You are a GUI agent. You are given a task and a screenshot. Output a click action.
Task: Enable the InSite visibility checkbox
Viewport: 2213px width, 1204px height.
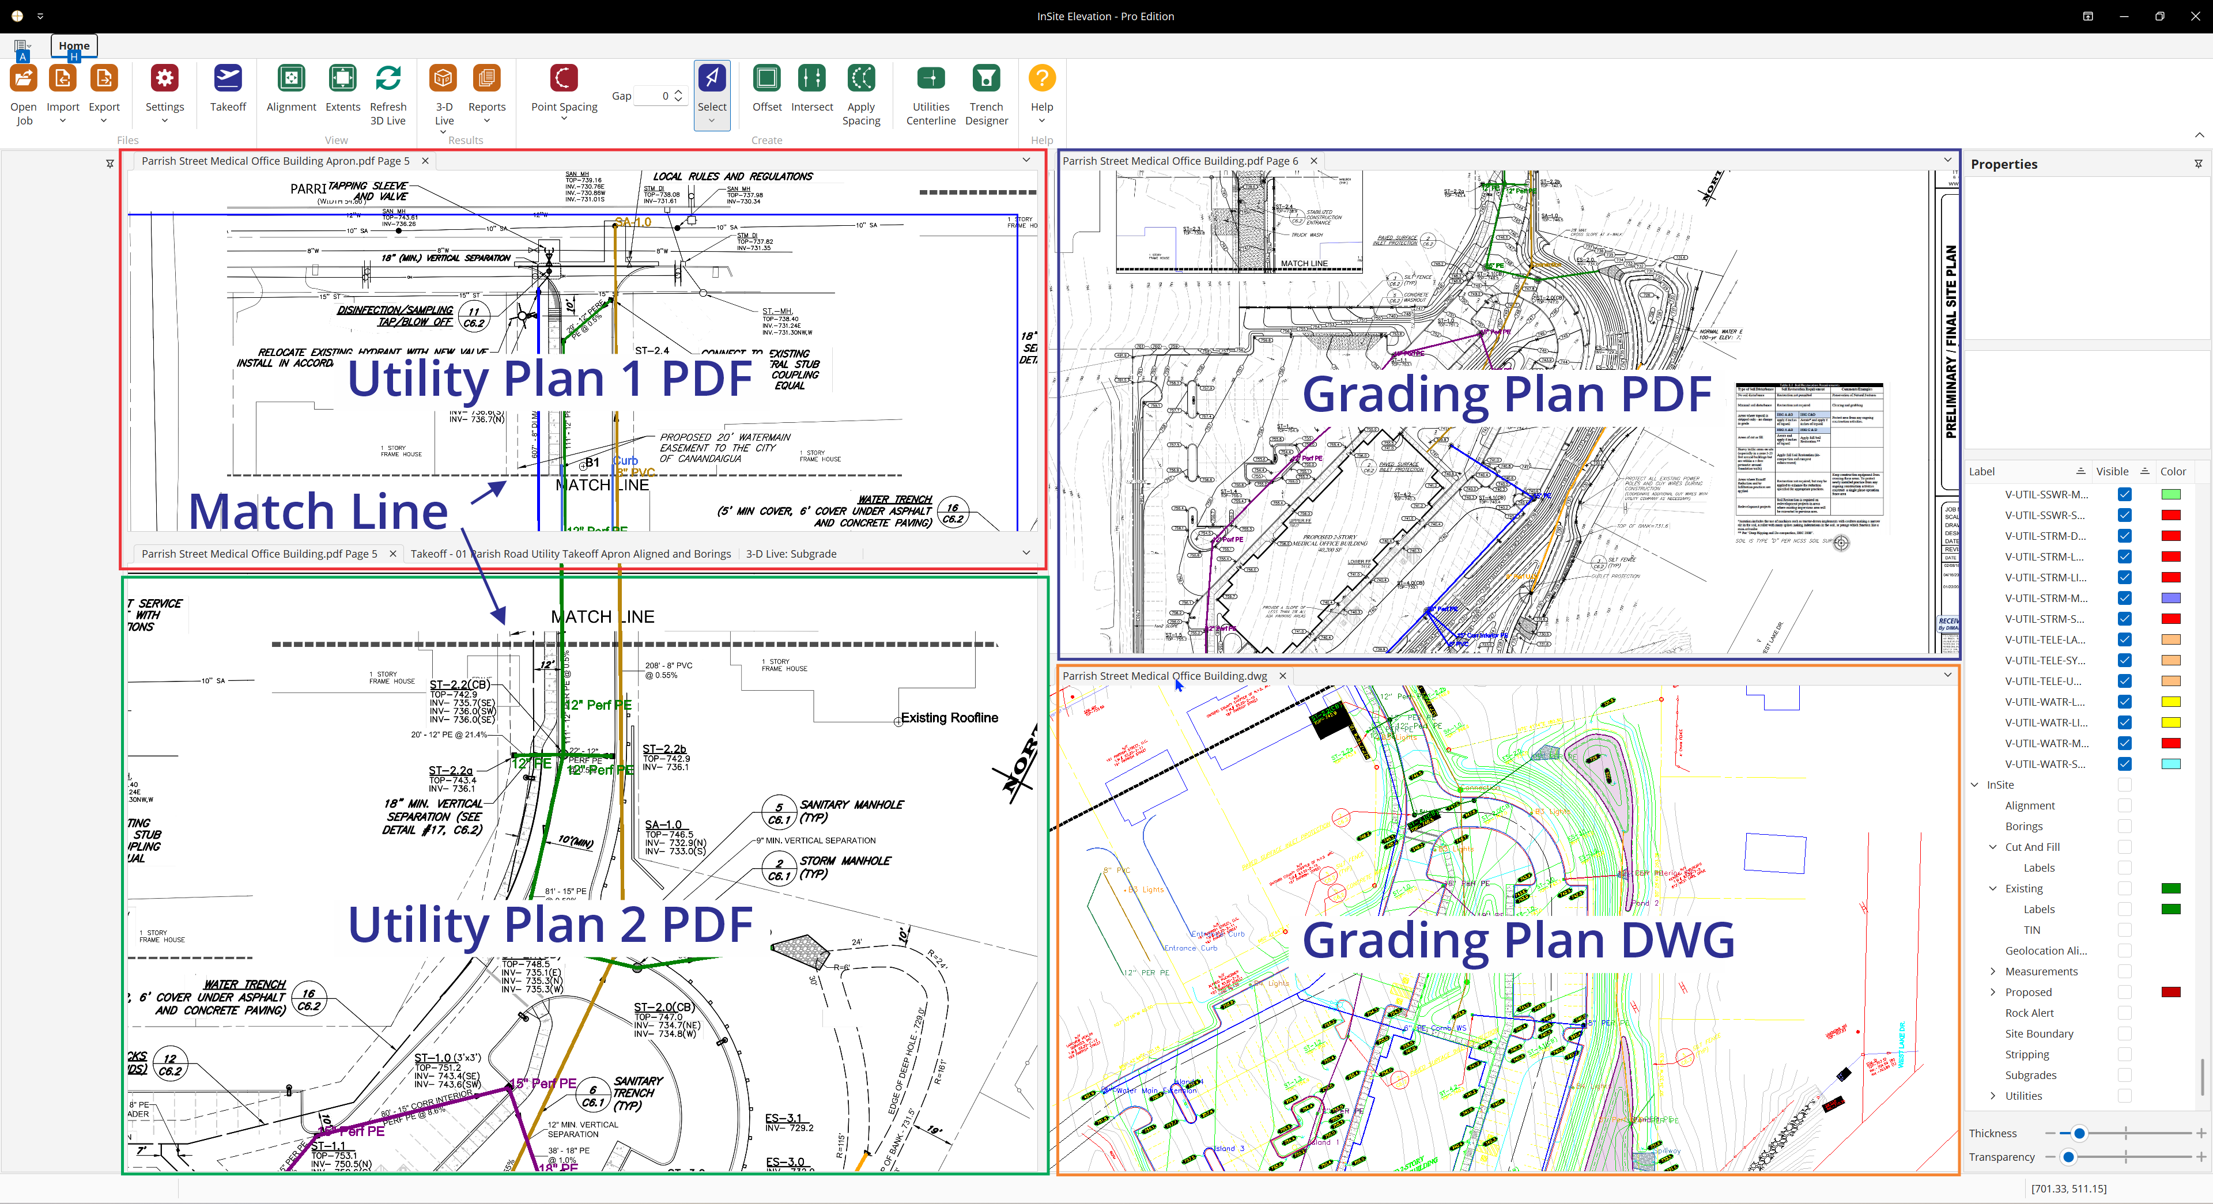[2124, 785]
